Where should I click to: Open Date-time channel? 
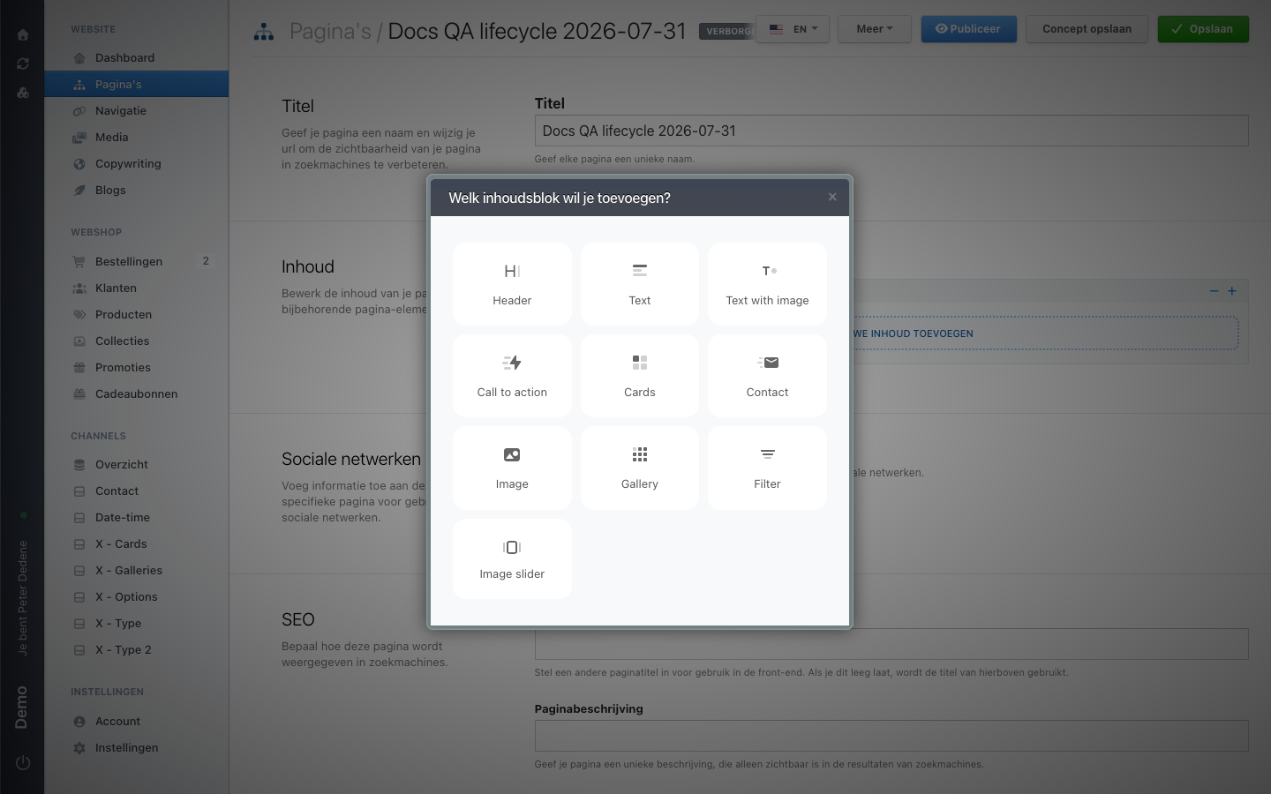[x=137, y=517]
